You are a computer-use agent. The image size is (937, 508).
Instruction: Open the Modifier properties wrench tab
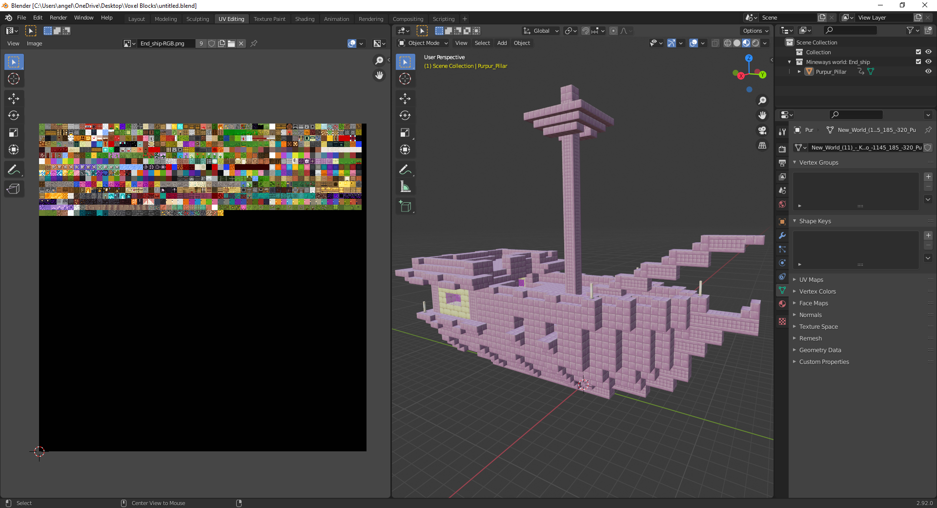[782, 235]
